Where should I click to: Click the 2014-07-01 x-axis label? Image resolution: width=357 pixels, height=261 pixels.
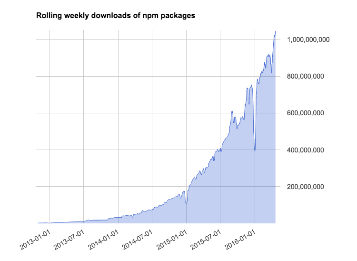click(x=138, y=240)
